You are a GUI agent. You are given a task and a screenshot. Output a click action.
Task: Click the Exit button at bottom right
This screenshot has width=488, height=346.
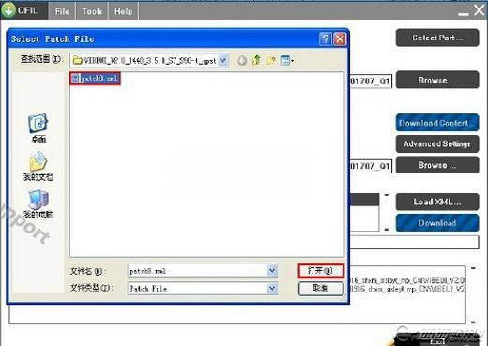(x=436, y=340)
